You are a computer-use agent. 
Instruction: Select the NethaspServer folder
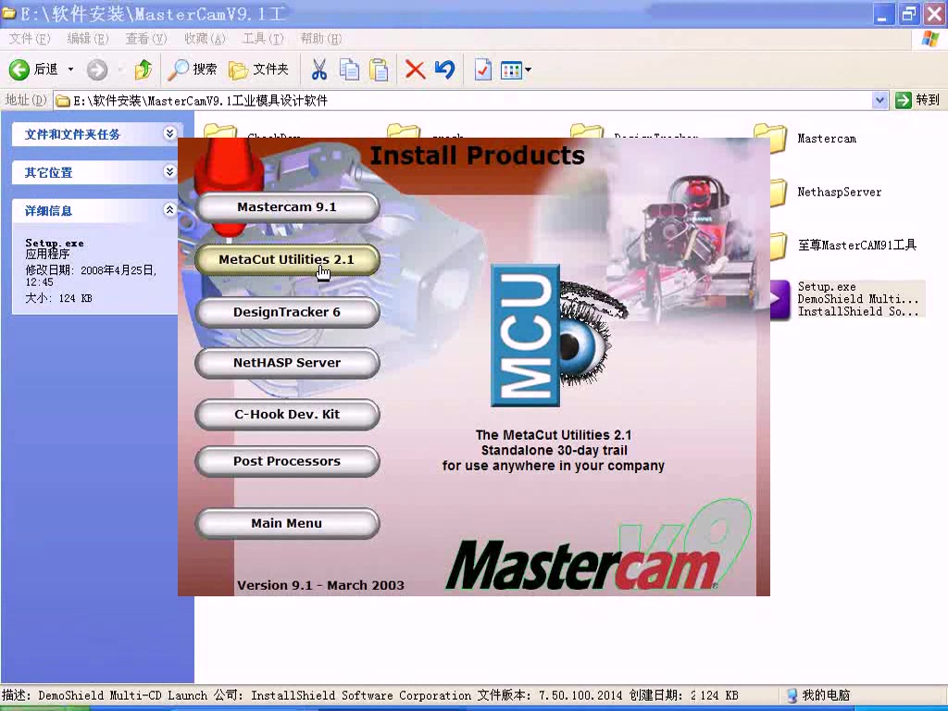839,192
